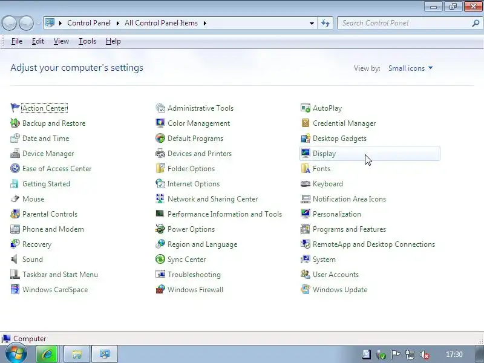484x363 pixels.
Task: Open the Administrative Tools icon
Action: tap(160, 108)
